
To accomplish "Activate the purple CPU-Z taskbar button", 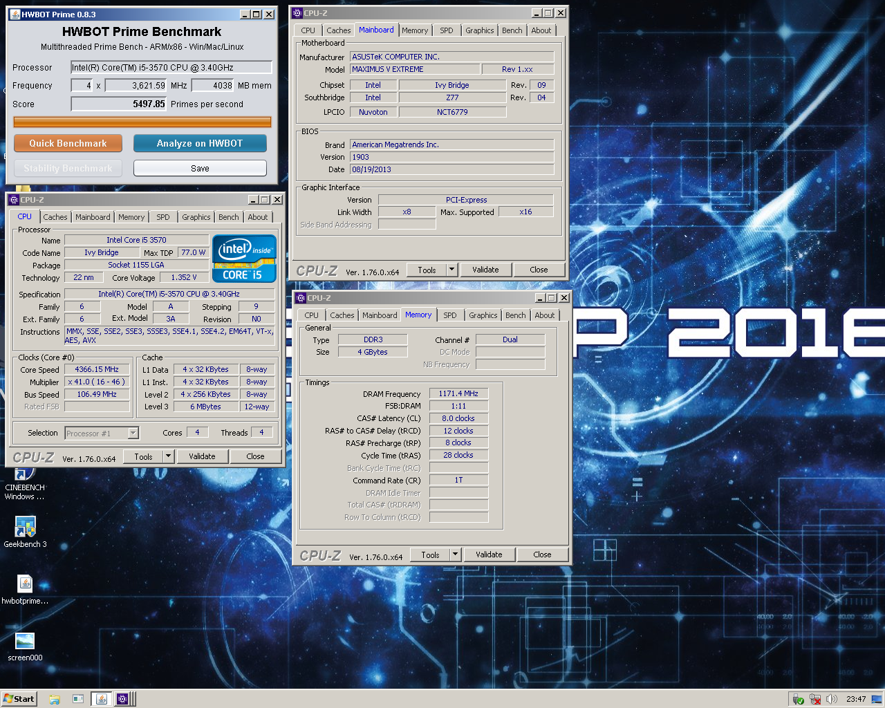I will 122,699.
